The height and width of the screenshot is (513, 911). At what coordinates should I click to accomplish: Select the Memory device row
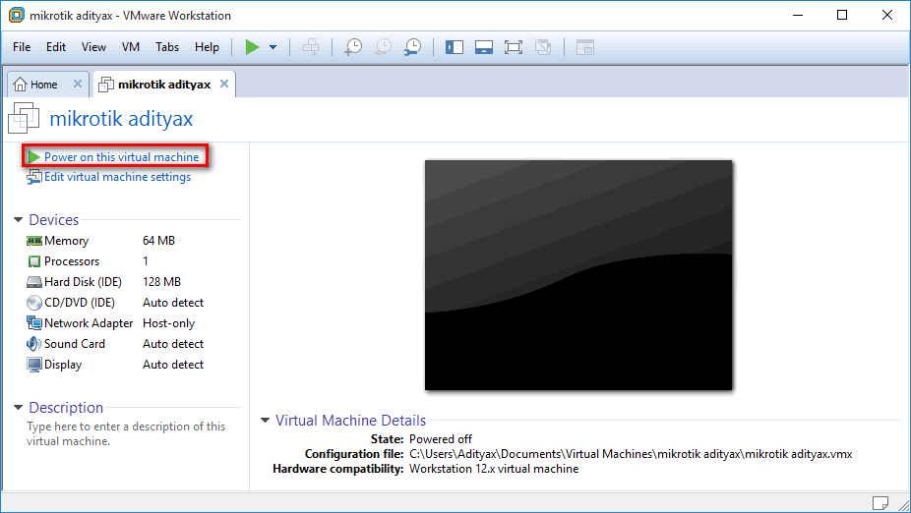point(115,241)
